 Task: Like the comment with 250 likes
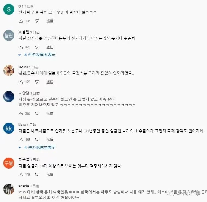(21, 114)
